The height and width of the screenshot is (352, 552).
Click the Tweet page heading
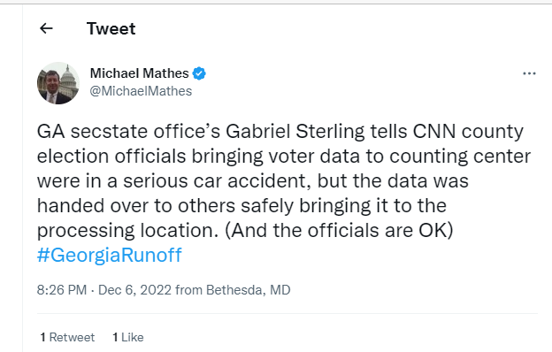coord(111,28)
